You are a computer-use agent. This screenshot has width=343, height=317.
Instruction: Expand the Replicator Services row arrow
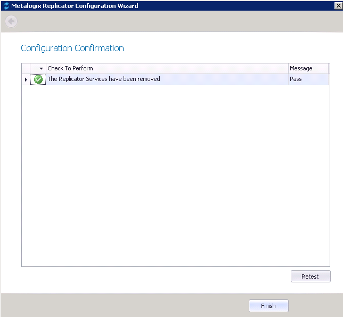[x=26, y=79]
